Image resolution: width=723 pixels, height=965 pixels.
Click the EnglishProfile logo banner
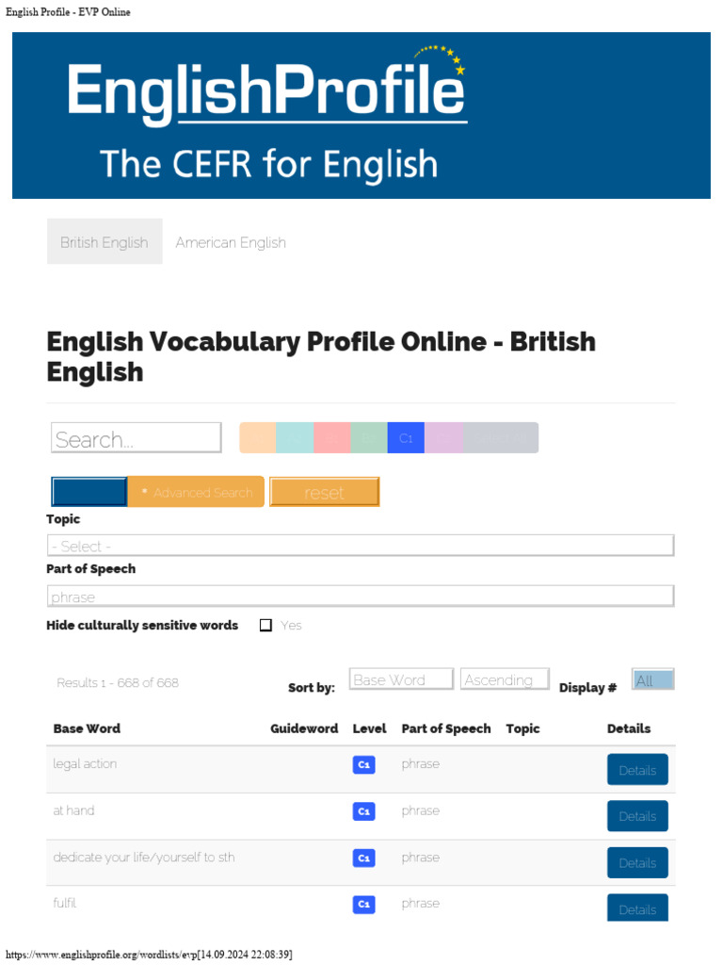tap(361, 115)
